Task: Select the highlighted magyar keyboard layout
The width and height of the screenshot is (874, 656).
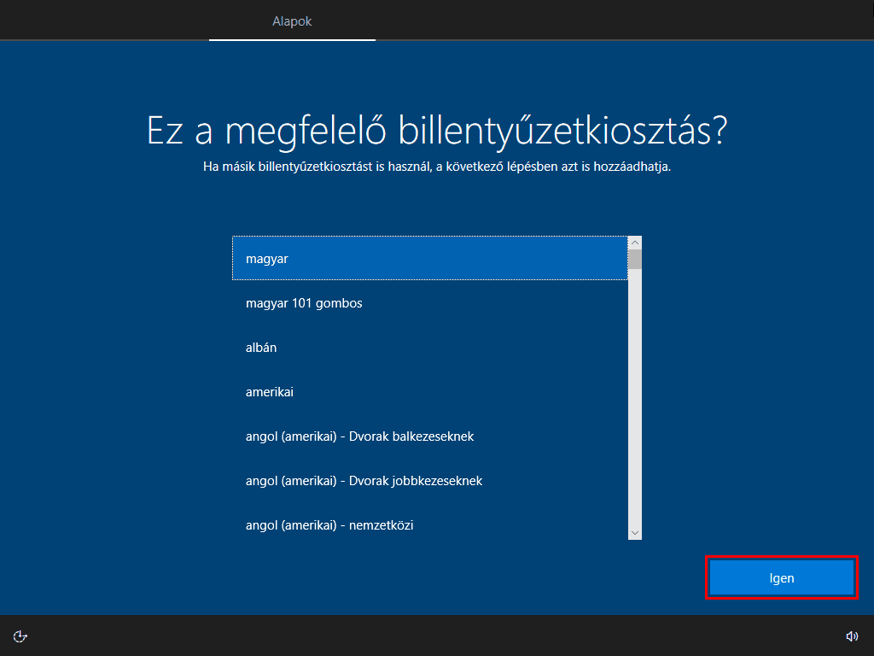Action: pos(430,259)
